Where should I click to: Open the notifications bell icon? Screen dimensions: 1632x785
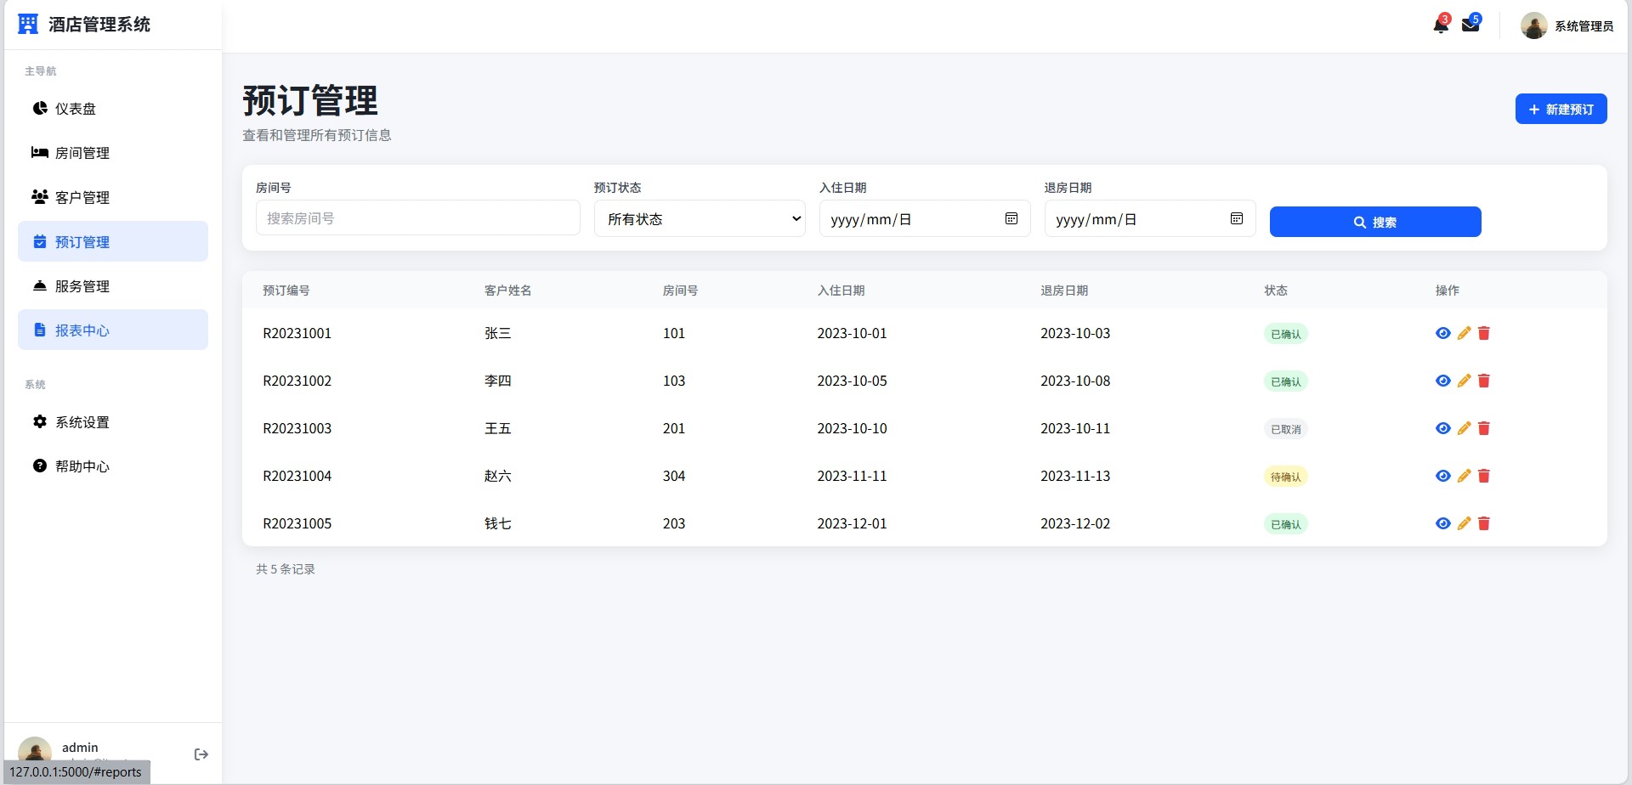[x=1441, y=25]
